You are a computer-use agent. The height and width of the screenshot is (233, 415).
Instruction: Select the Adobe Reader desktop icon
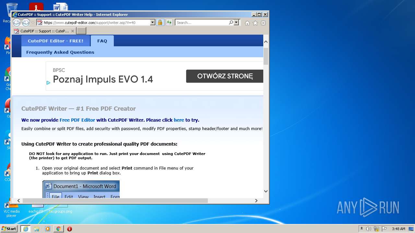coord(36,7)
